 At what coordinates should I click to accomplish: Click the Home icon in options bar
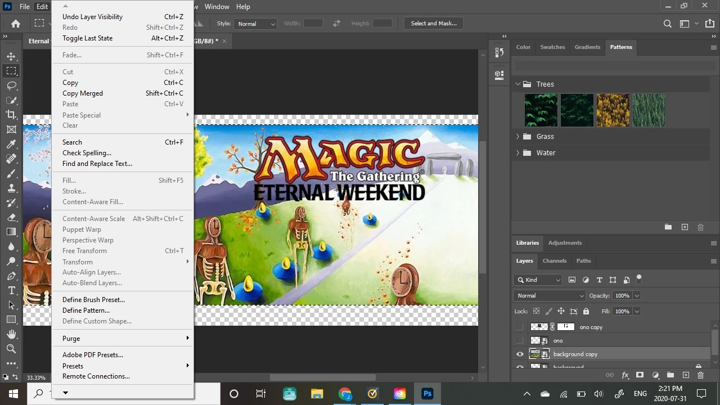pos(16,24)
